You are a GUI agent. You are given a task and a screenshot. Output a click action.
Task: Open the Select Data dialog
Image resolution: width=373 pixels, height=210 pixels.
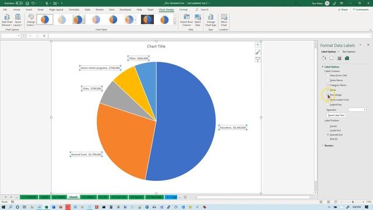198,20
